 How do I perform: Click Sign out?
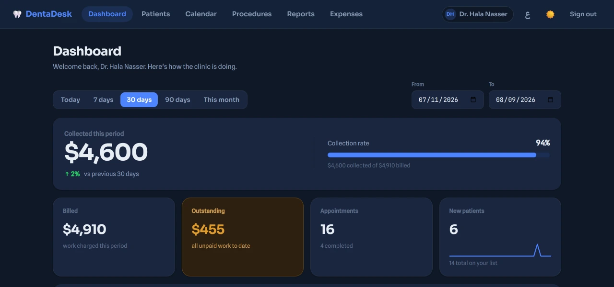583,14
